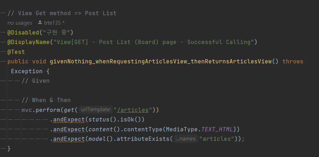Click the '// Given' comment

coord(36,81)
